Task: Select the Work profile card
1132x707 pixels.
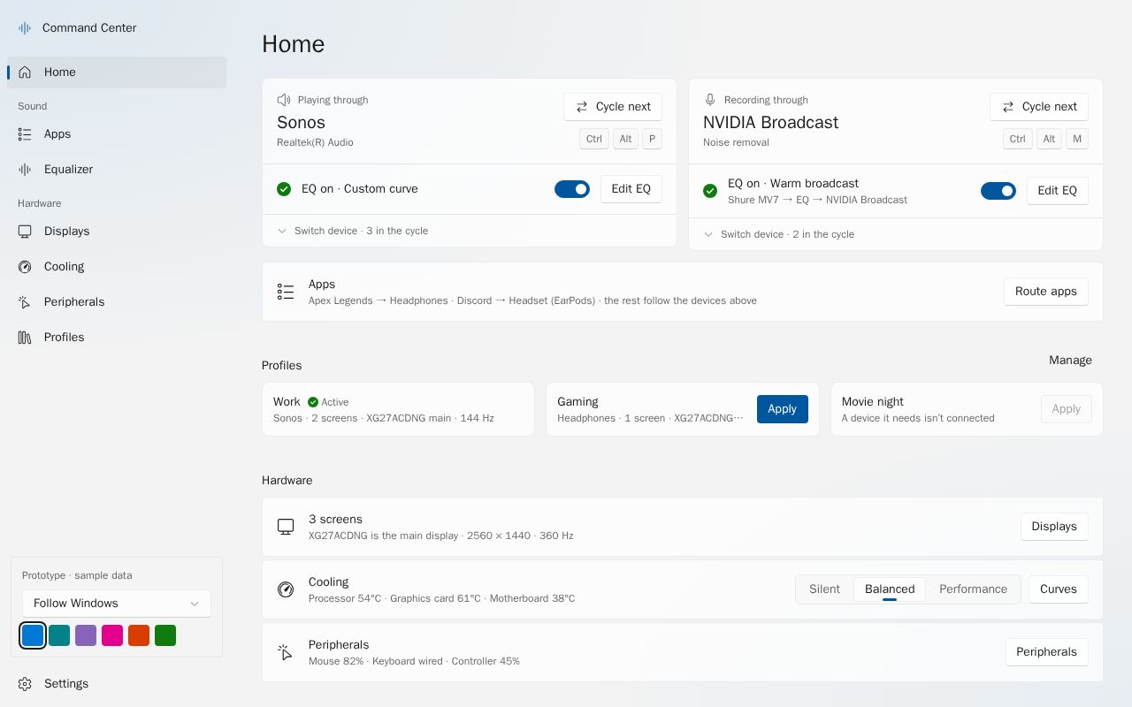Action: click(398, 409)
